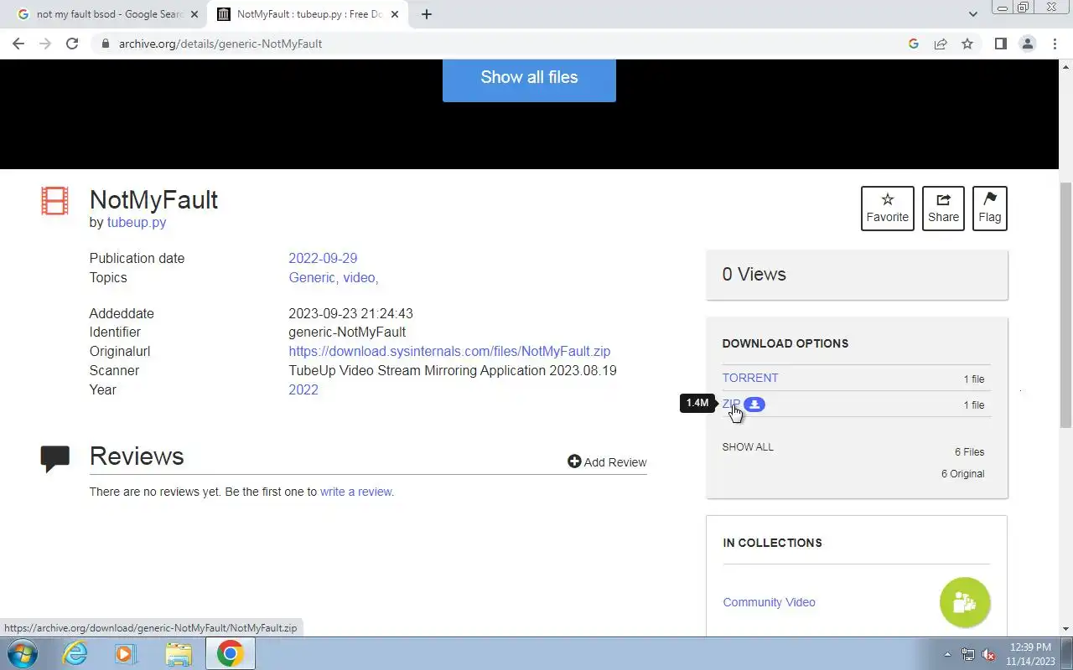Click the address bar URL field
1073x670 pixels.
point(503,44)
